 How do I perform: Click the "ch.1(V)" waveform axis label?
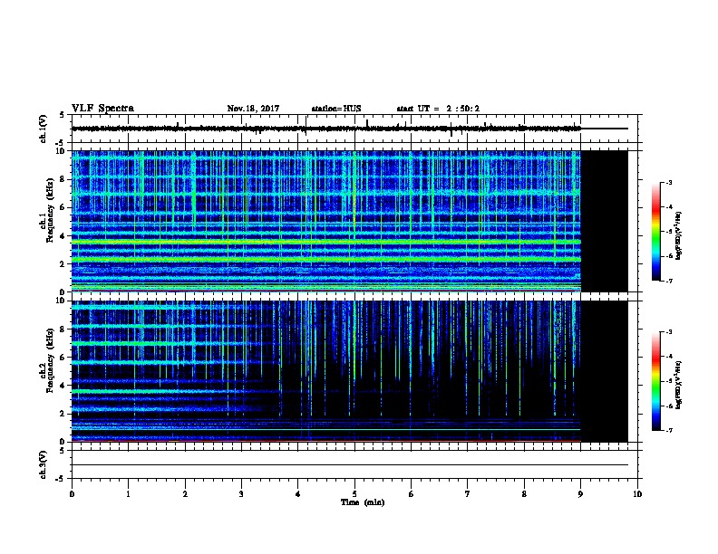tap(44, 129)
